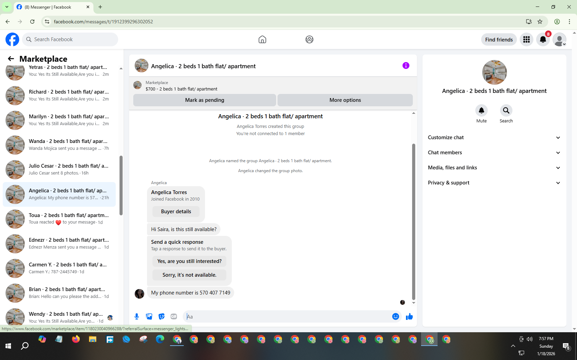This screenshot has width=577, height=360.
Task: Expand Media, files and links section
Action: pos(494,168)
